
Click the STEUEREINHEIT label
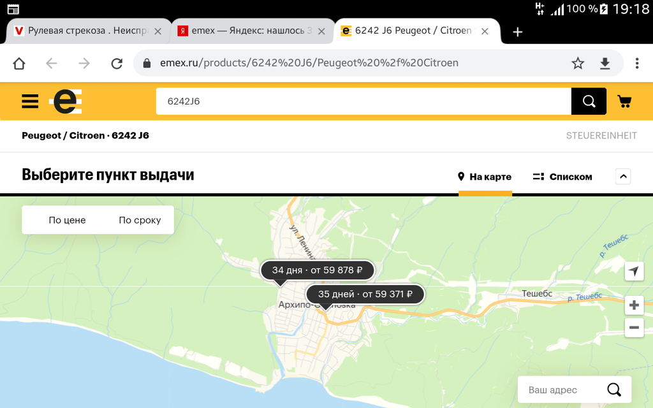pyautogui.click(x=601, y=136)
